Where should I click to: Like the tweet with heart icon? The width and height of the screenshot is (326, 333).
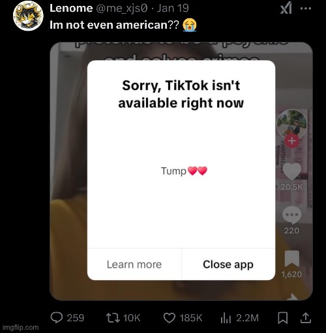[169, 318]
